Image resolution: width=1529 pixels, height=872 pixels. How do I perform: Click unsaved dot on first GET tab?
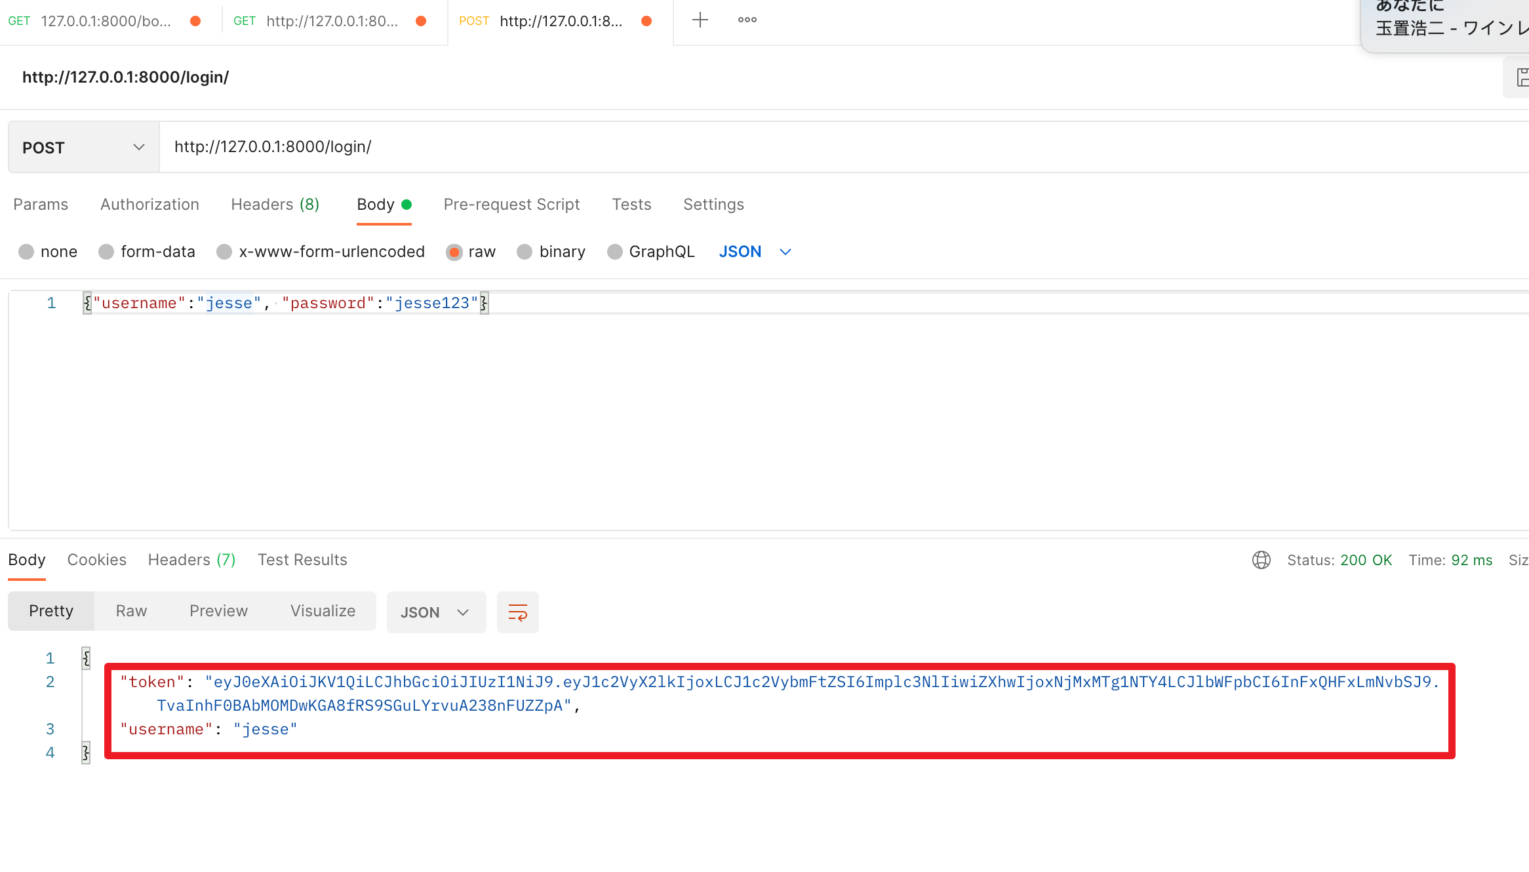(195, 21)
